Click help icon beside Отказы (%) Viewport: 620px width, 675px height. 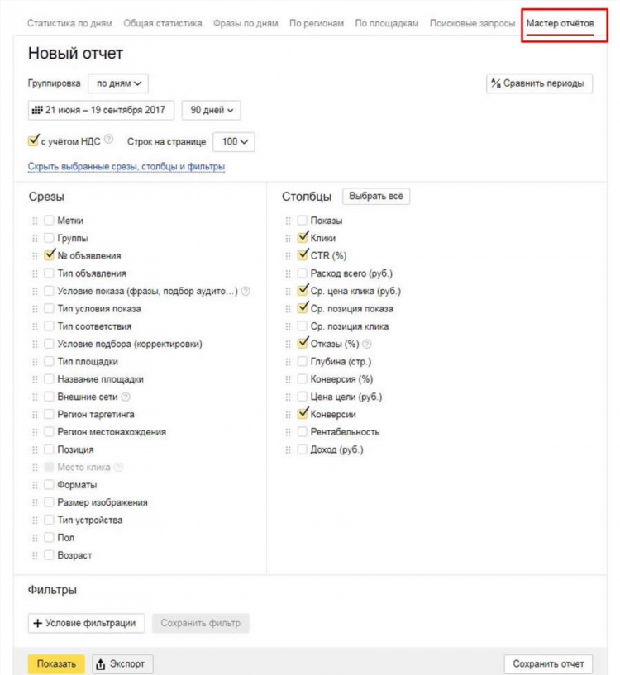pyautogui.click(x=367, y=344)
